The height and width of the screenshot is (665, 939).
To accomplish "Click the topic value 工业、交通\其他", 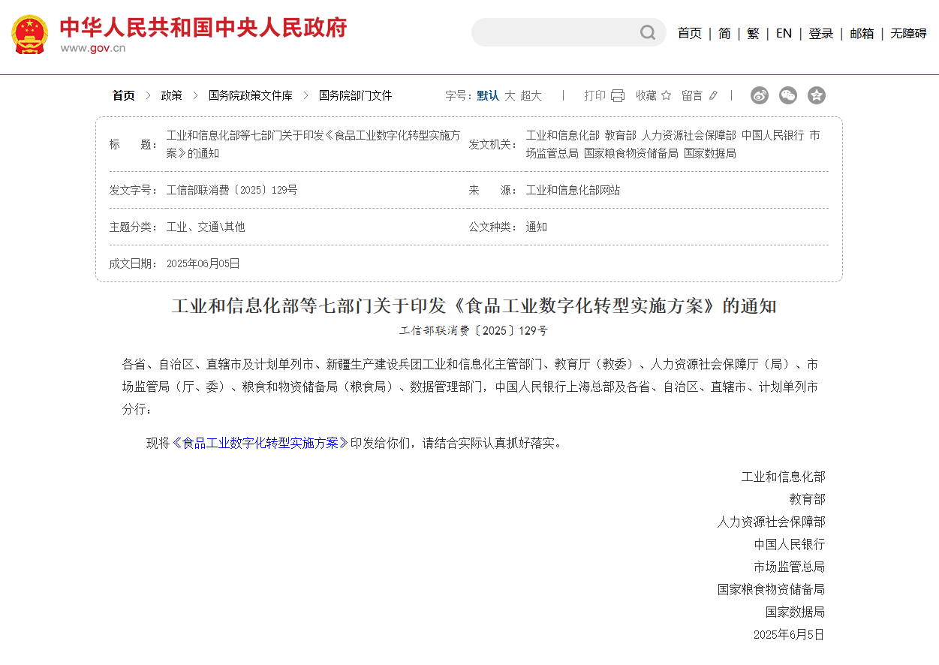I will click(x=206, y=227).
